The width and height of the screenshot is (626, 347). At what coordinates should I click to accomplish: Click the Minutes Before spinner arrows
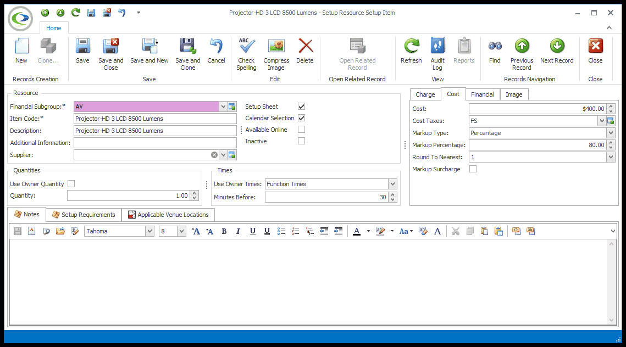tap(393, 197)
